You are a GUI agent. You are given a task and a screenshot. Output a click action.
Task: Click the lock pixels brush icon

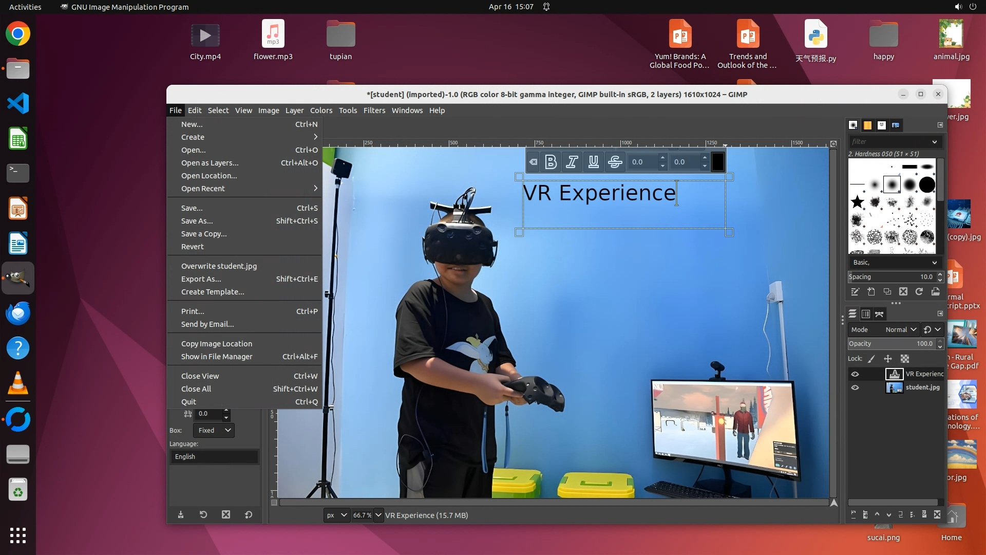871,359
